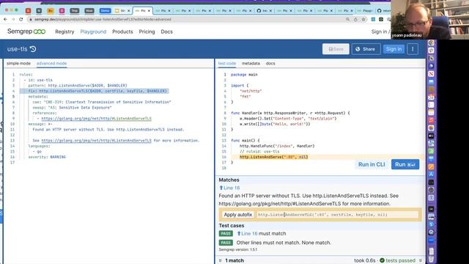Click the use-tls rule title
The height and width of the screenshot is (264, 469).
18,49
